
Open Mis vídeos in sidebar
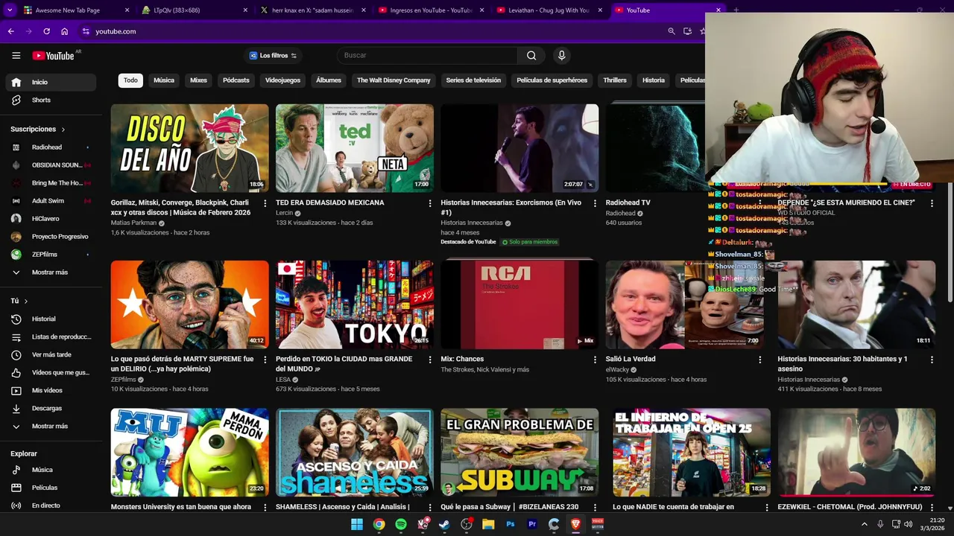tap(51, 390)
